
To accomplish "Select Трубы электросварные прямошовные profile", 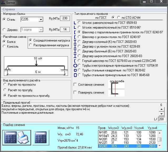I will pyautogui.click(x=79, y=65).
